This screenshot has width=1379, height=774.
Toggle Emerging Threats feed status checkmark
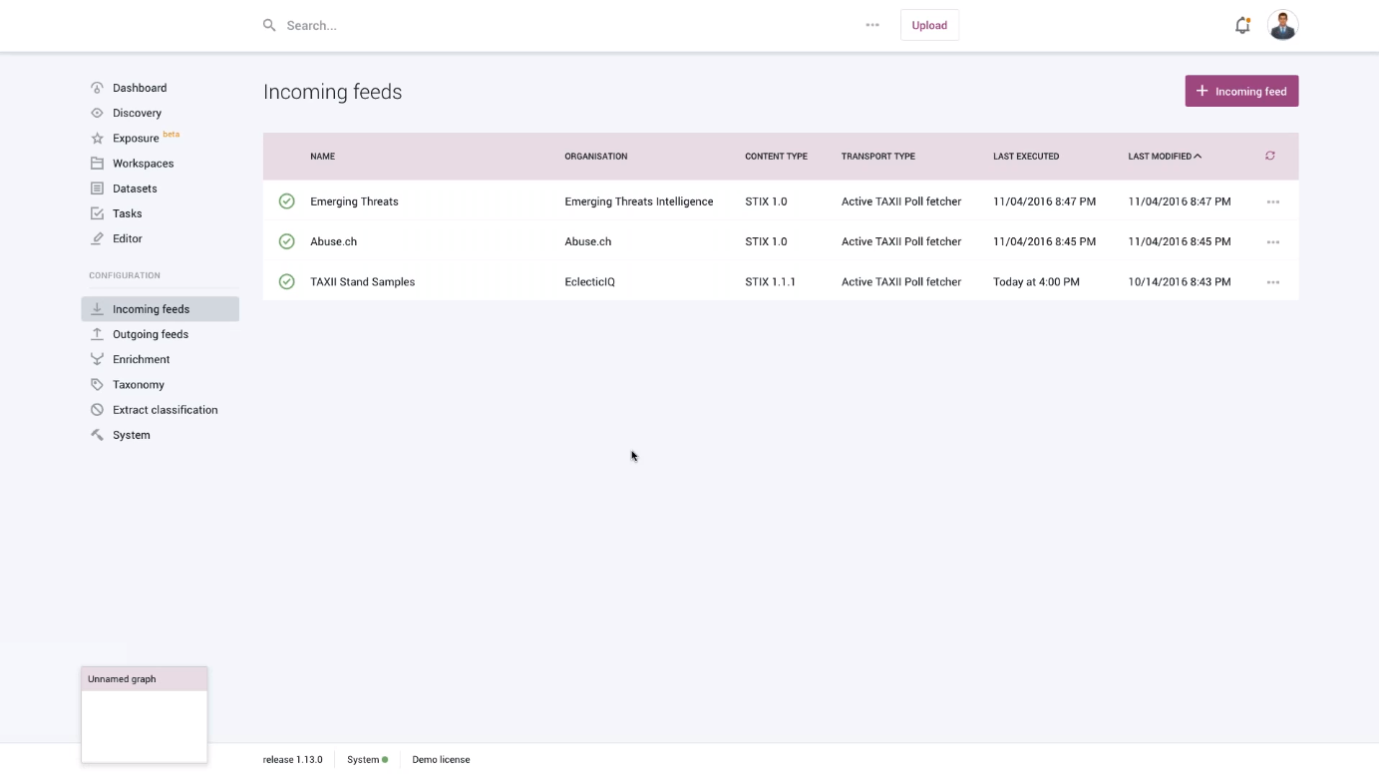tap(286, 201)
